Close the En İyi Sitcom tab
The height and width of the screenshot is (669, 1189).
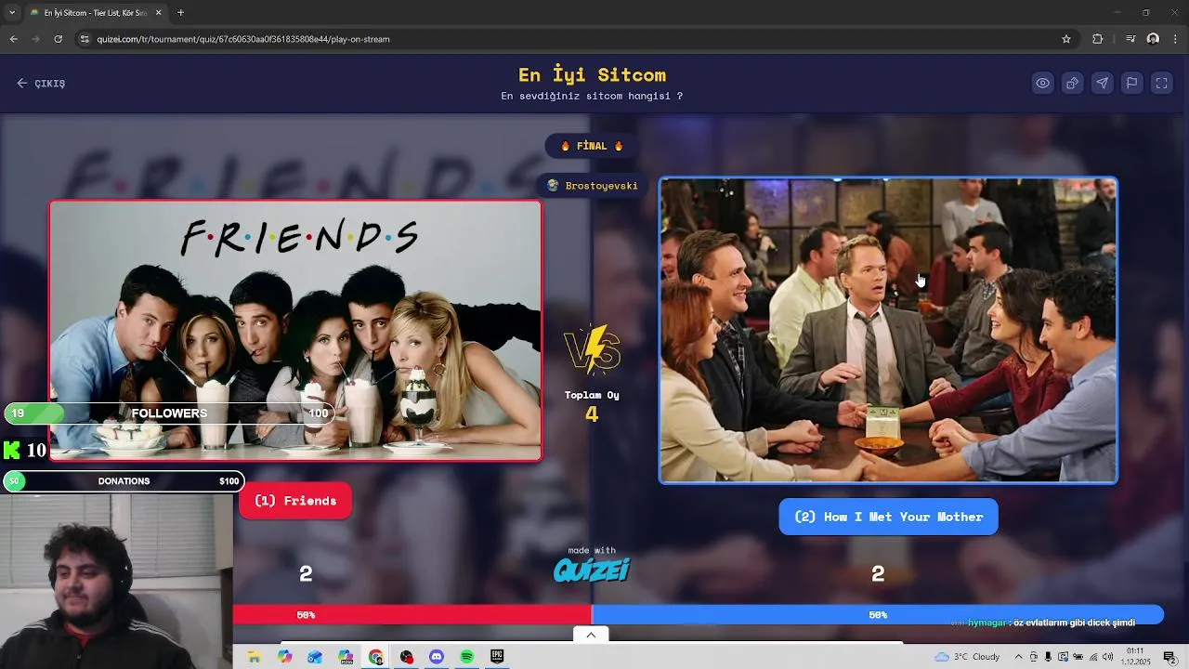pyautogui.click(x=158, y=13)
